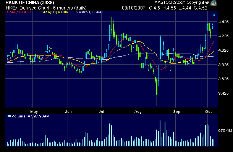Click the date 08/10/2007
Screen dimensions: 233x152
134,8
